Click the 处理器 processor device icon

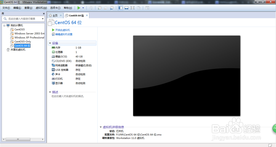53,52
